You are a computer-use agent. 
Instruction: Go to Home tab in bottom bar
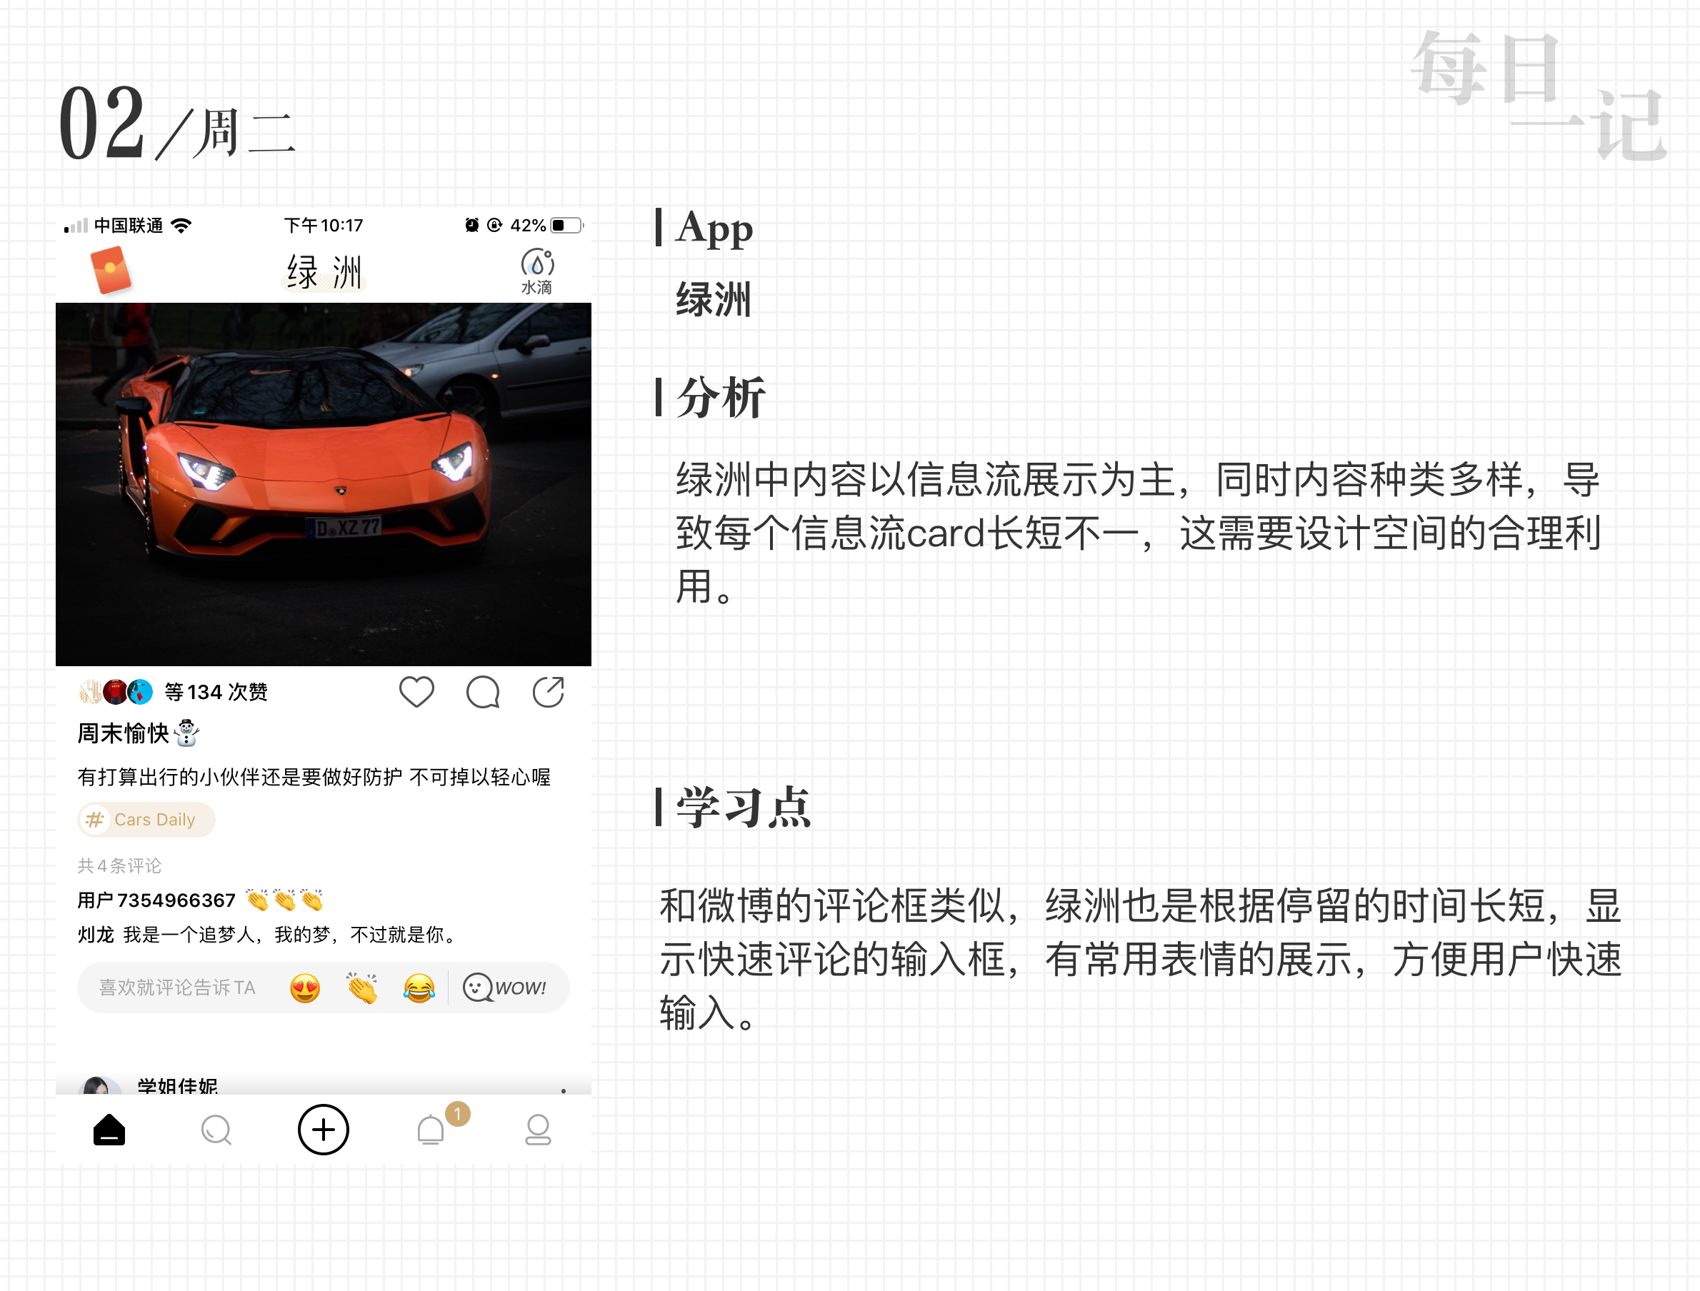click(109, 1130)
